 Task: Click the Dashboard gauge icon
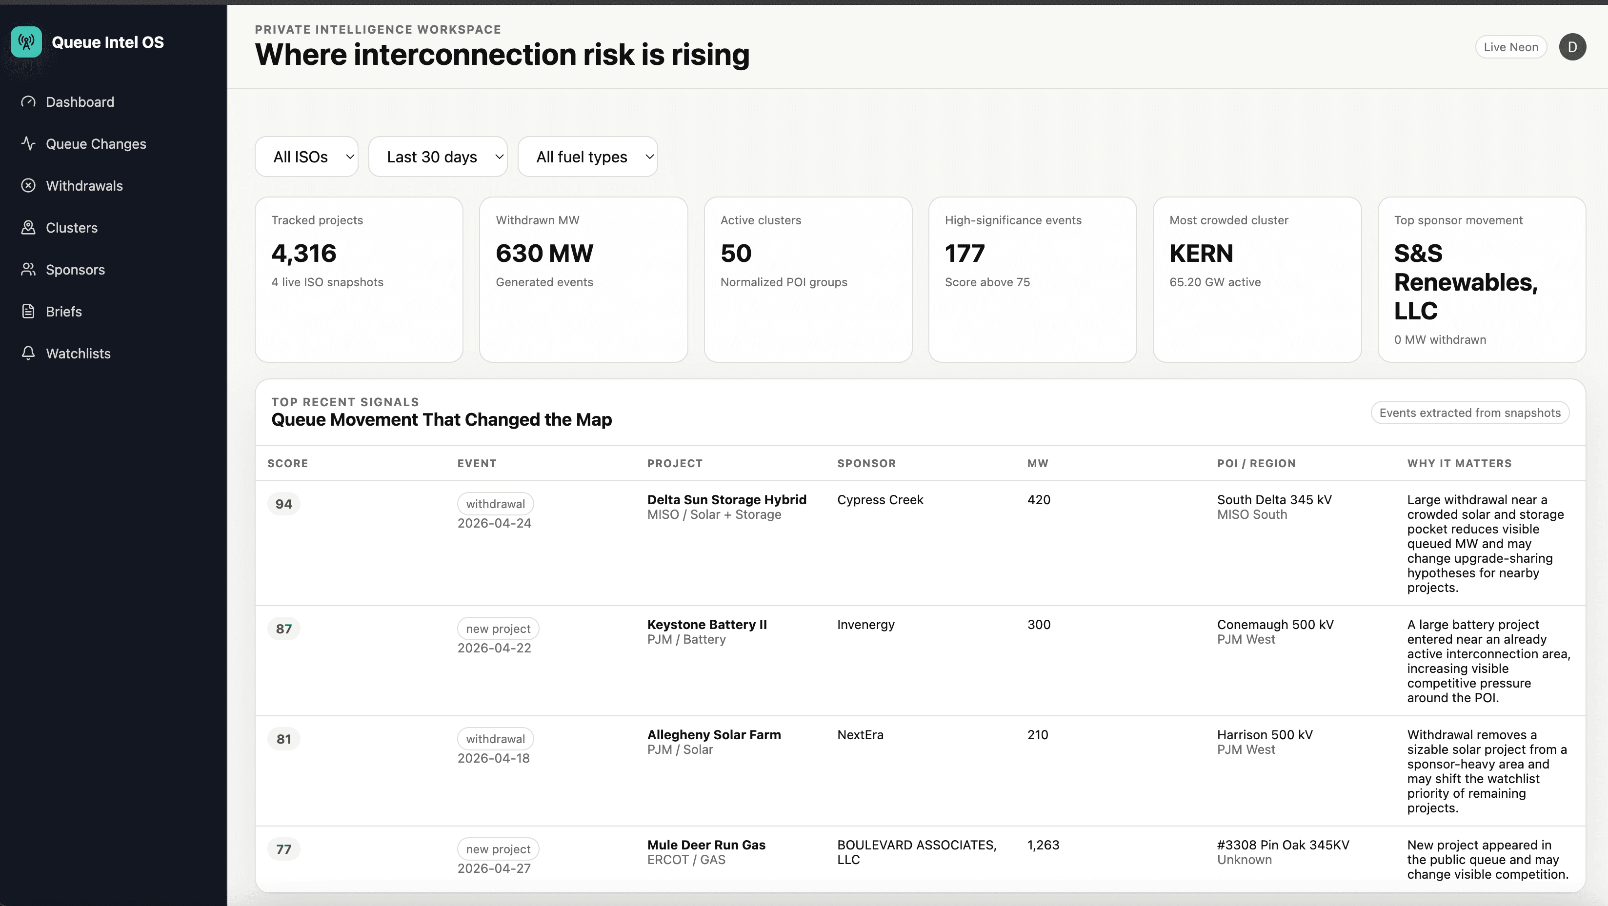click(x=28, y=102)
